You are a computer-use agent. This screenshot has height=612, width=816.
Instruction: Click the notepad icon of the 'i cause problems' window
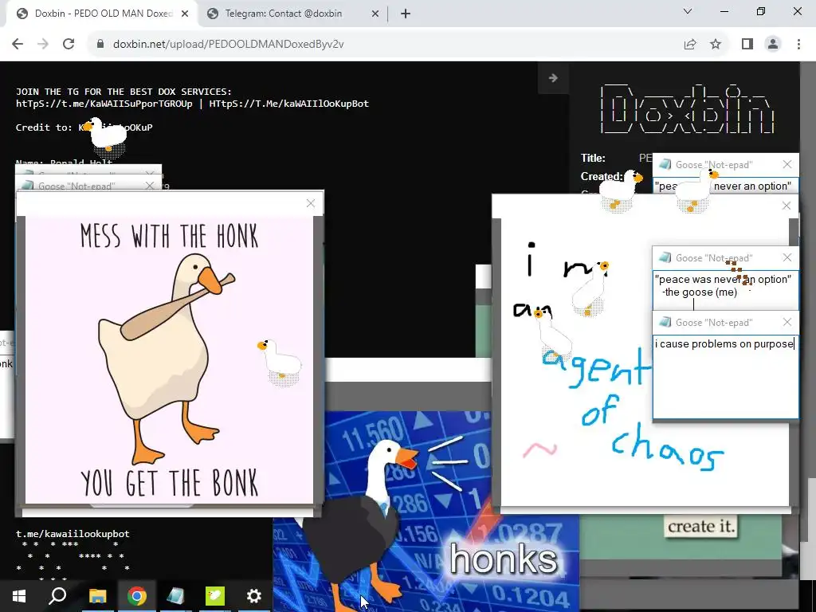point(664,322)
